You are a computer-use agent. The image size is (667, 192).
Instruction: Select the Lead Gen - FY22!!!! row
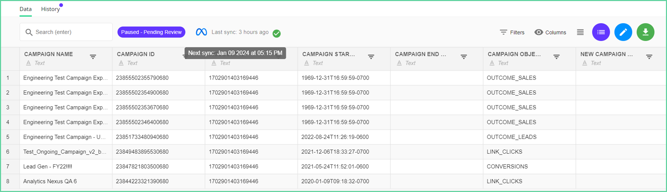pos(333,166)
